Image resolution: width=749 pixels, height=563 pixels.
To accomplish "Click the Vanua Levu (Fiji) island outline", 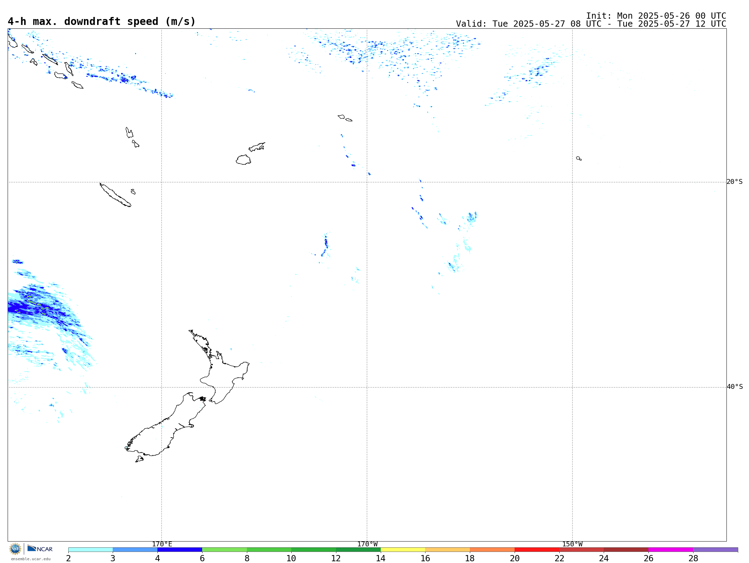I will [x=257, y=147].
